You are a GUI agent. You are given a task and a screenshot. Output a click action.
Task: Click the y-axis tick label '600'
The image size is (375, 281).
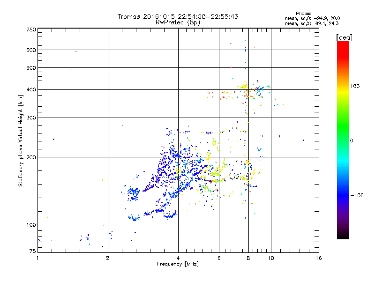coord(31,50)
